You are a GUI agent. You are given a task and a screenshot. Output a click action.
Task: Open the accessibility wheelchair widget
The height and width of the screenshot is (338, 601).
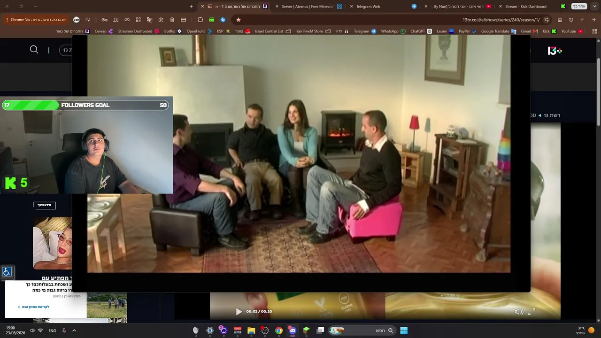7,272
